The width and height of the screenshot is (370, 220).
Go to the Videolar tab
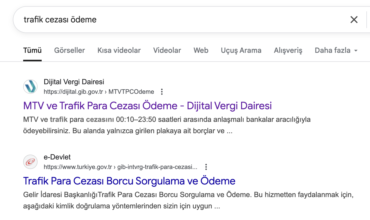167,50
